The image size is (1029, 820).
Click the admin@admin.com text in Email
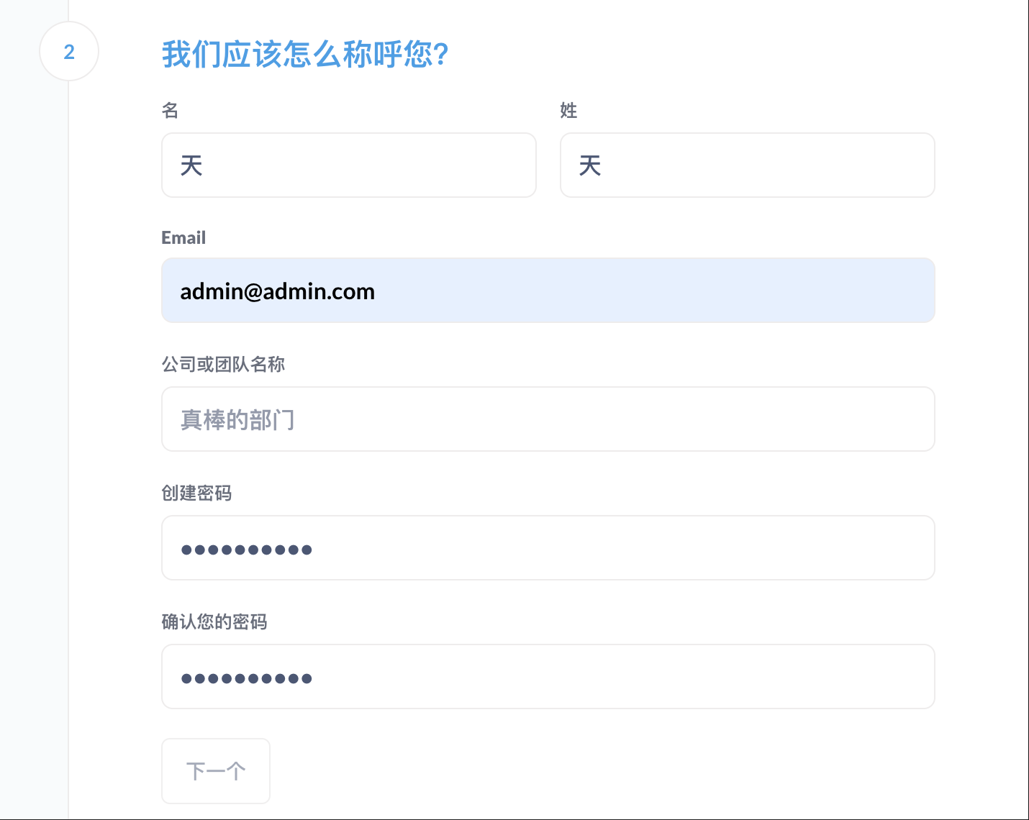(x=277, y=291)
